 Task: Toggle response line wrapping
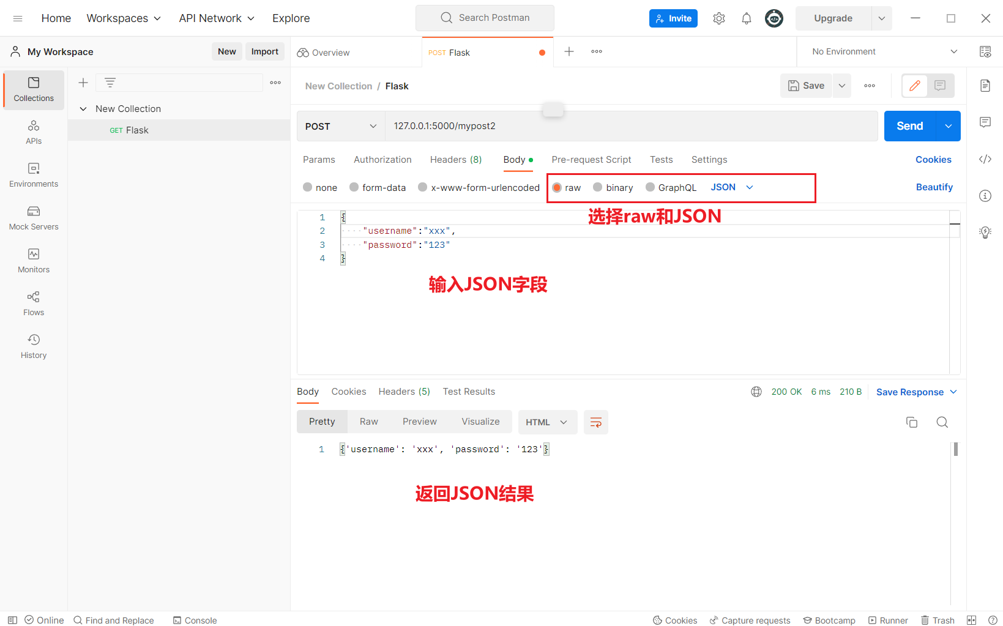(596, 422)
